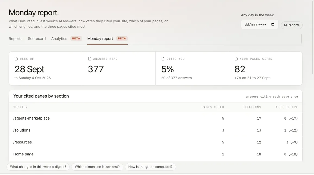Image resolution: width=314 pixels, height=175 pixels.
Task: Click the "answers citing each page once" note
Action: coord(272,96)
